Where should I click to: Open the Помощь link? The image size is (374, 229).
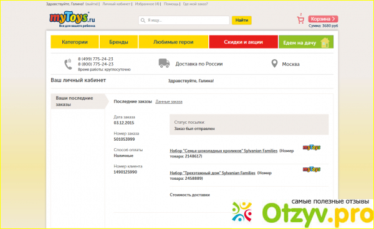pos(171,4)
